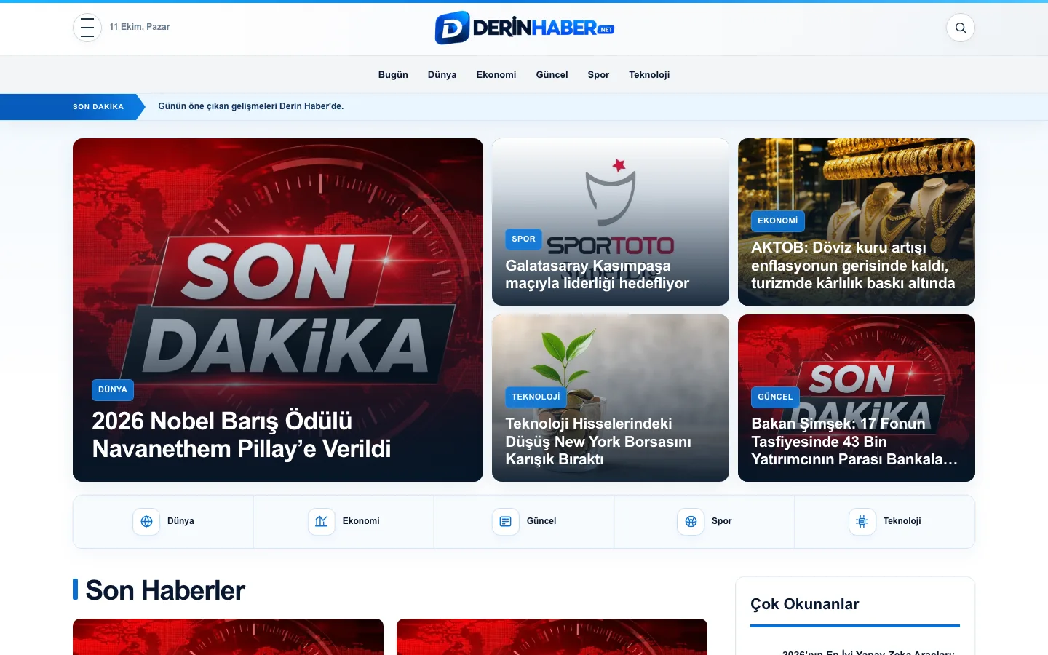Click the ball icon beside Spor
The height and width of the screenshot is (655, 1048).
pyautogui.click(x=691, y=522)
